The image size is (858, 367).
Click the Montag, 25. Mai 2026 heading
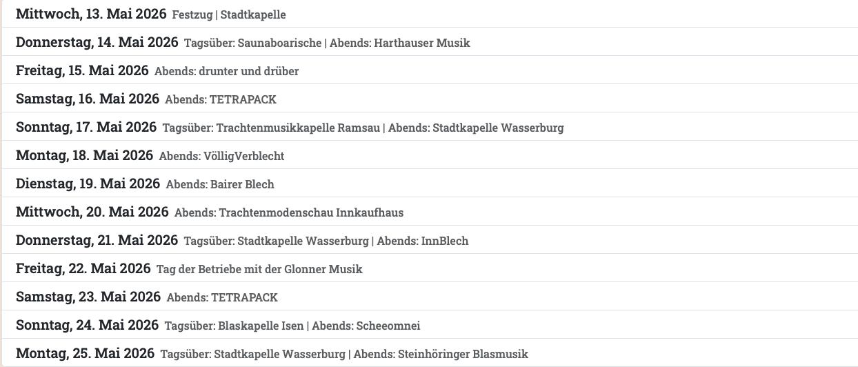click(x=85, y=353)
